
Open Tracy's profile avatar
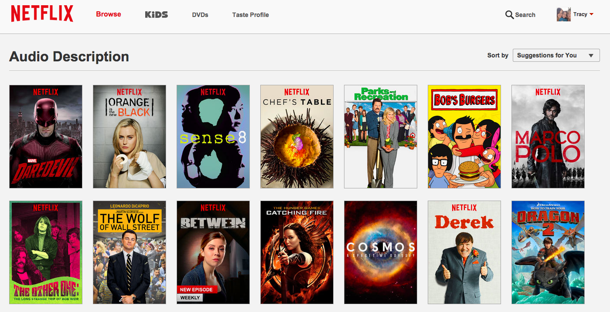564,14
